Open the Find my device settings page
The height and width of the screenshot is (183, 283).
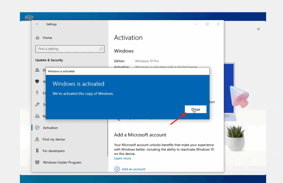54,139
